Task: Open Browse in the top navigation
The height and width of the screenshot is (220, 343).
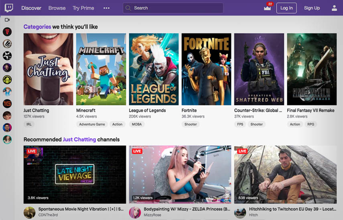Action: click(x=57, y=8)
